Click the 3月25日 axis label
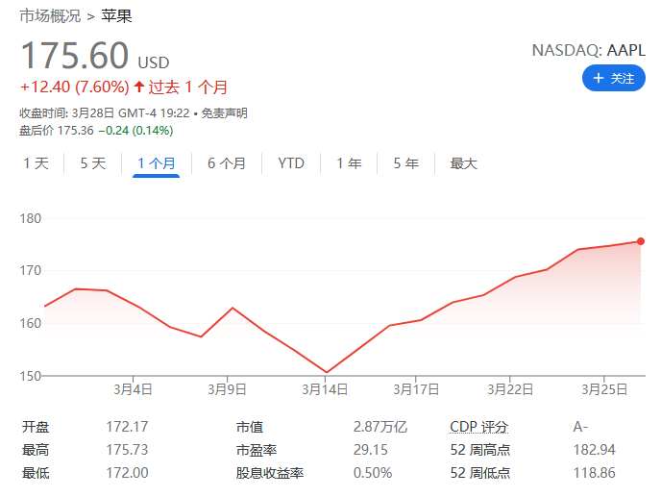Image resolution: width=661 pixels, height=497 pixels. 604,389
